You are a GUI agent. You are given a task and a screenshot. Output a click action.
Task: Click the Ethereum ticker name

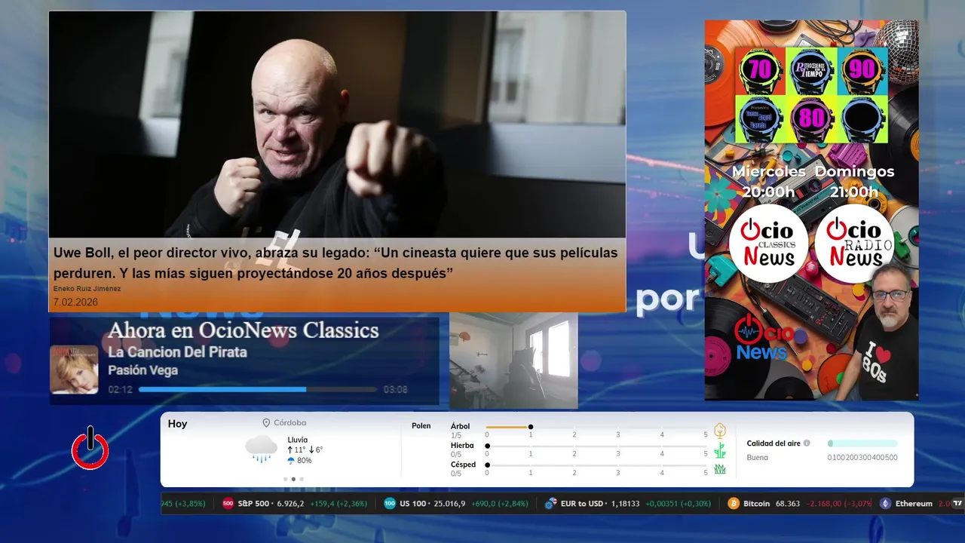coord(914,503)
